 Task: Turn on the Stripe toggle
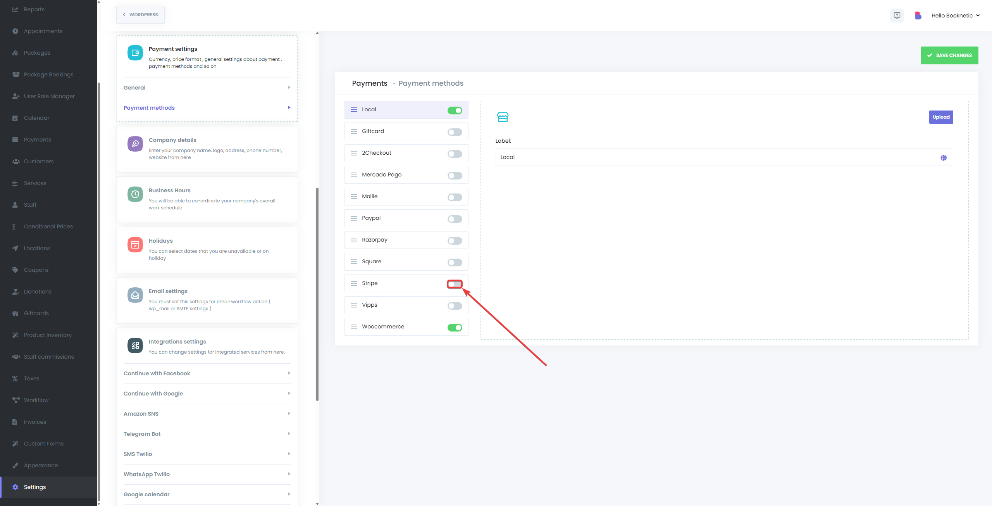pos(455,284)
